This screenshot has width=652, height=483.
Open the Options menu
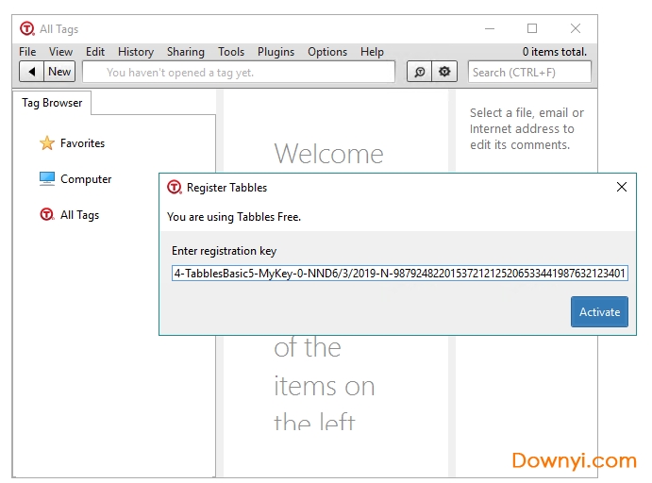pyautogui.click(x=327, y=52)
